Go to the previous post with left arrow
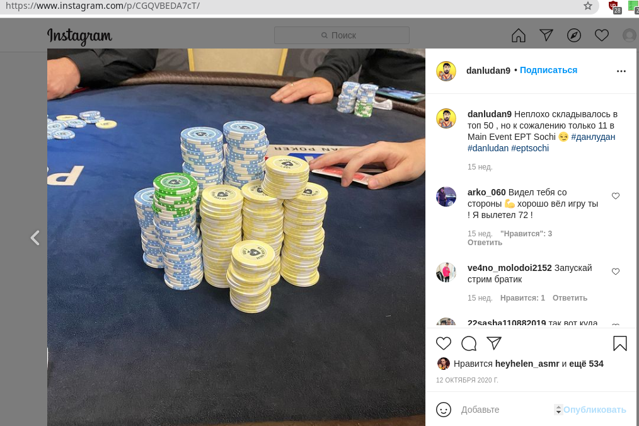Viewport: 639px width, 426px height. point(35,238)
